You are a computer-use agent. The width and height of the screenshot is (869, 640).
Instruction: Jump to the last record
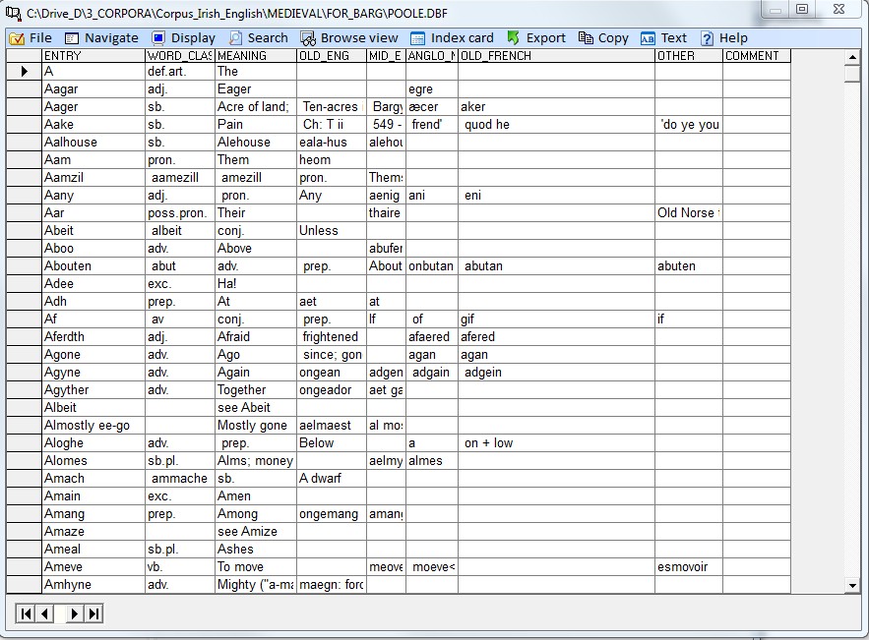[93, 614]
